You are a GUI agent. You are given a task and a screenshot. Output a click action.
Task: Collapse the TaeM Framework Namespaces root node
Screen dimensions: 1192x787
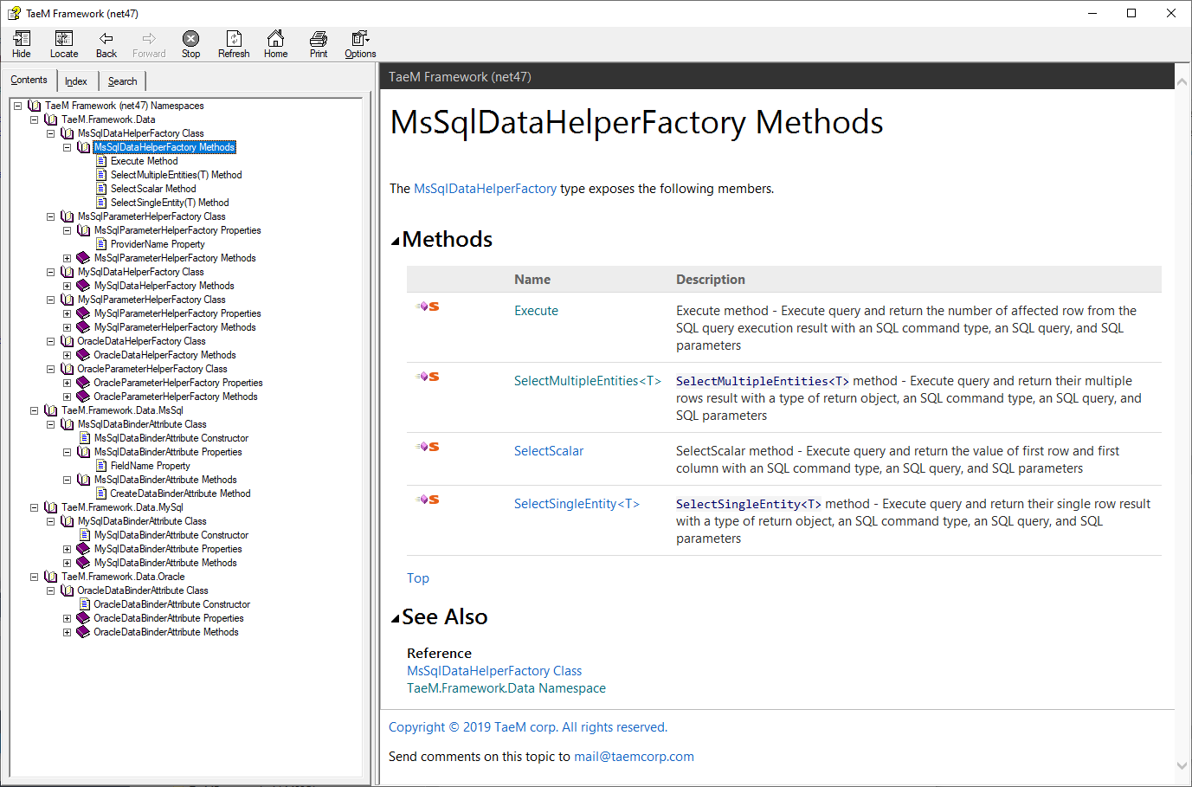click(17, 106)
